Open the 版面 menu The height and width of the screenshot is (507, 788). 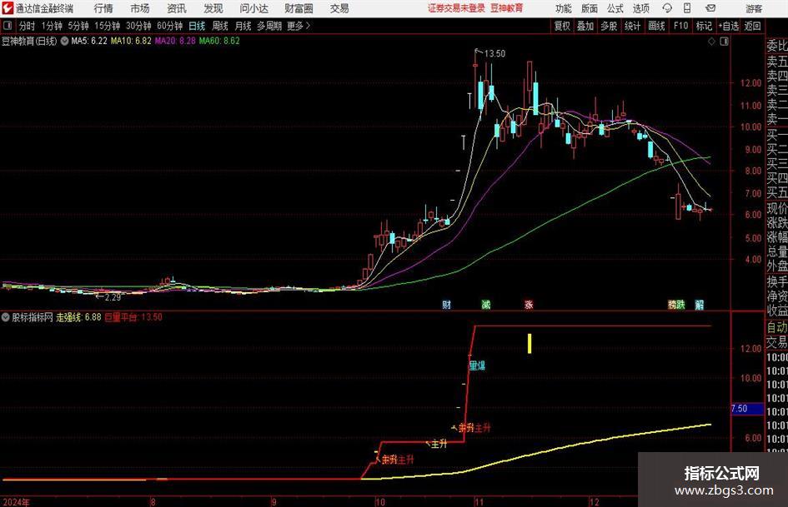click(x=589, y=8)
